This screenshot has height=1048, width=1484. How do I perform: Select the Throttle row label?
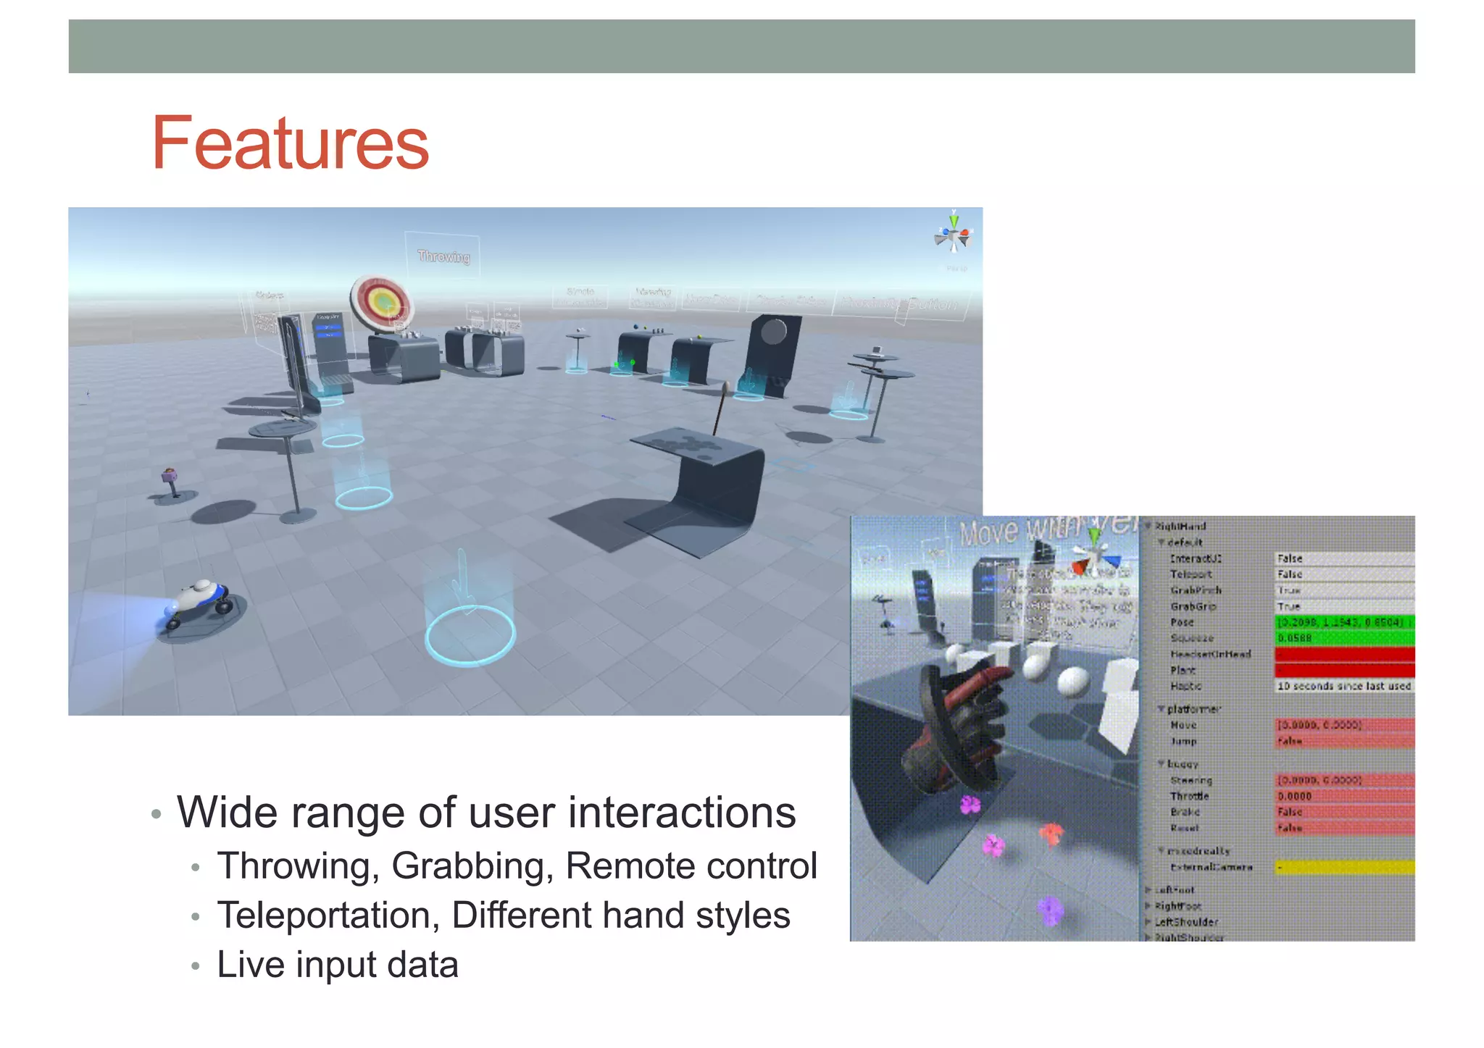[1190, 796]
